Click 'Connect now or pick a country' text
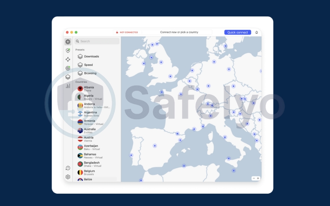This screenshot has width=330, height=206. click(179, 32)
